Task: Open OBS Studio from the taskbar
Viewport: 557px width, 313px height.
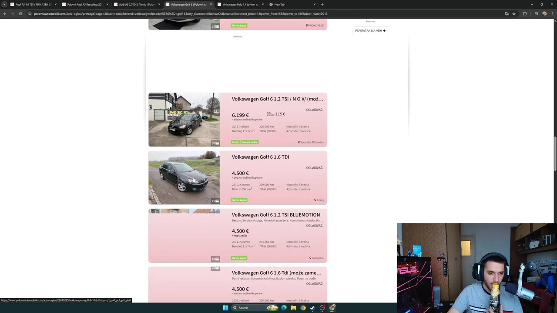Action: pyautogui.click(x=322, y=308)
